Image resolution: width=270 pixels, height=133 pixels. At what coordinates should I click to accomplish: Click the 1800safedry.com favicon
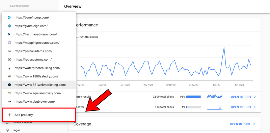coord(9,76)
